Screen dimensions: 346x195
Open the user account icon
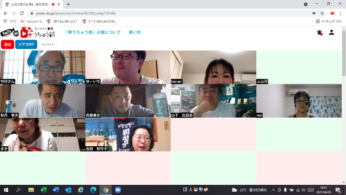point(331,32)
